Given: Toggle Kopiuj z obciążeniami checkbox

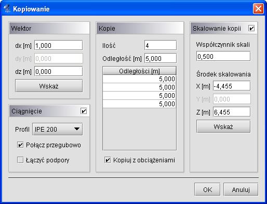Looking at the screenshot, I should [108, 160].
